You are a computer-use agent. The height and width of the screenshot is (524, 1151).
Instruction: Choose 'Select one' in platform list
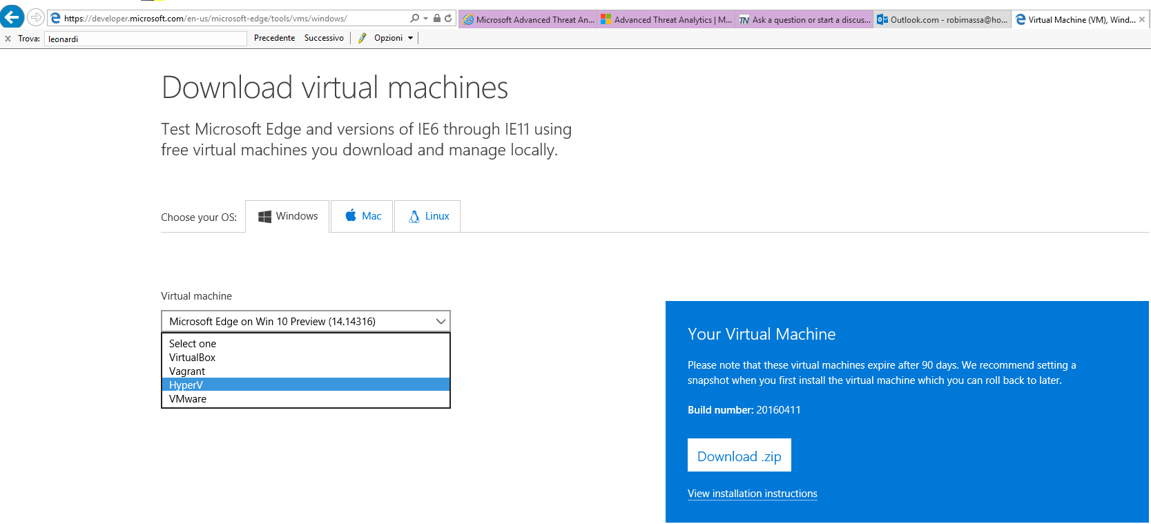(x=306, y=343)
